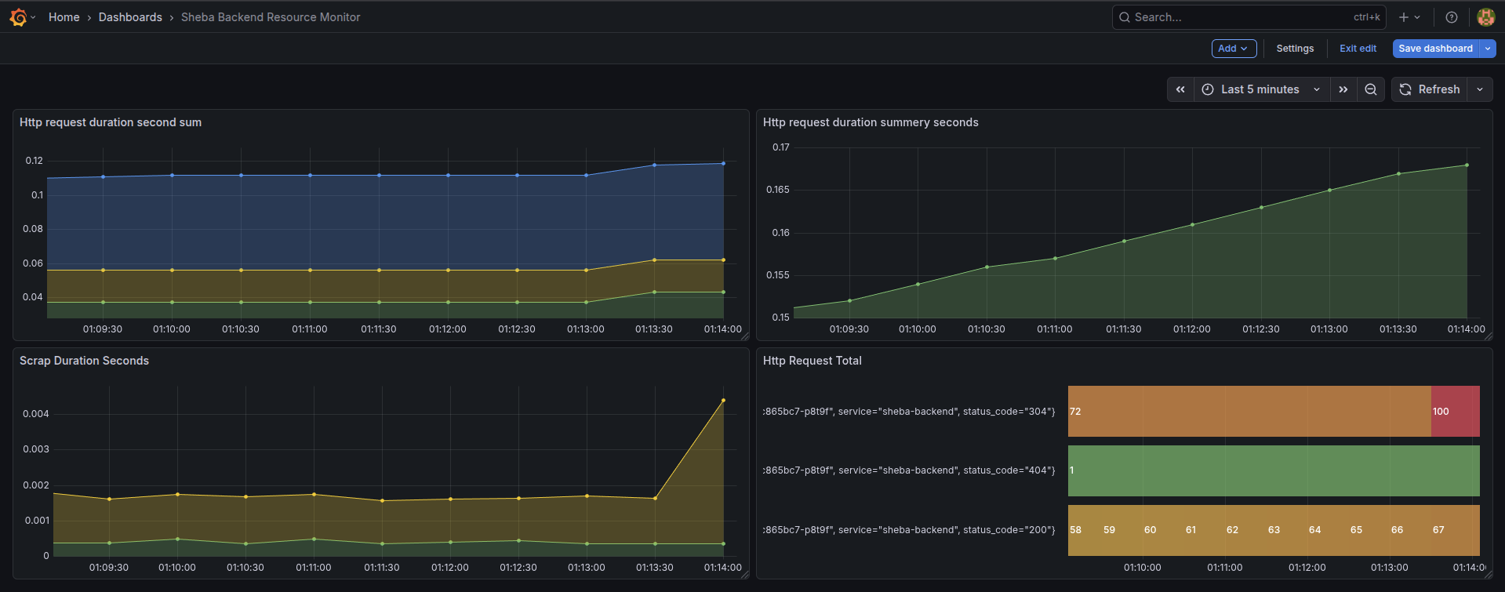The image size is (1505, 592).
Task: Click the clock icon in time picker
Action: point(1208,89)
